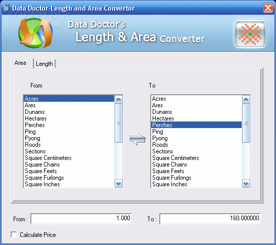
Task: Click the calculator icon in the title bar
Action: coord(7,8)
